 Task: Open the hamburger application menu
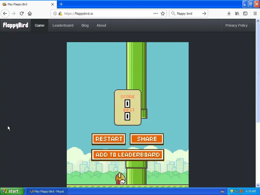click(x=255, y=13)
